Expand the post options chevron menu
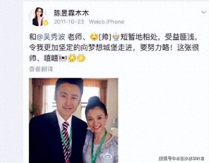The height and width of the screenshot is (163, 209). (203, 13)
